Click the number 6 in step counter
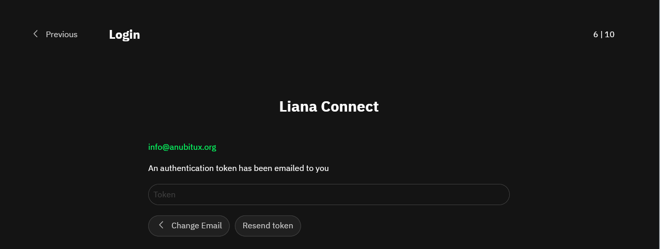This screenshot has width=660, height=249. (595, 35)
